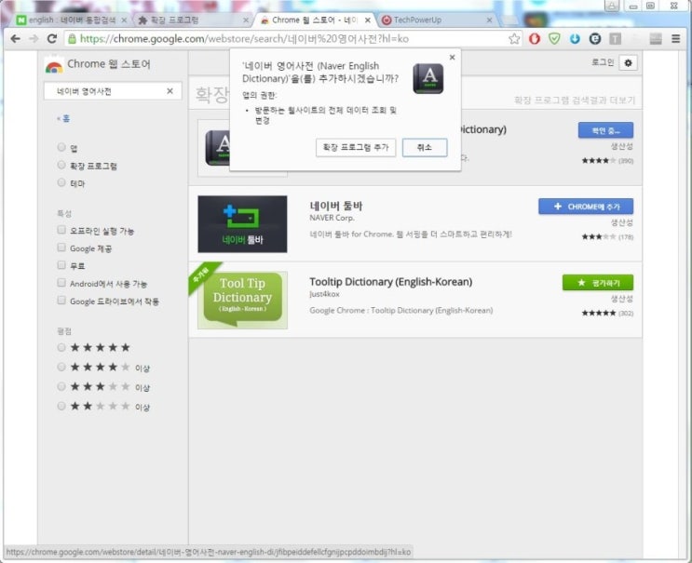The width and height of the screenshot is (692, 563).
Task: Close the TechPowerUp tab
Action: tap(489, 20)
